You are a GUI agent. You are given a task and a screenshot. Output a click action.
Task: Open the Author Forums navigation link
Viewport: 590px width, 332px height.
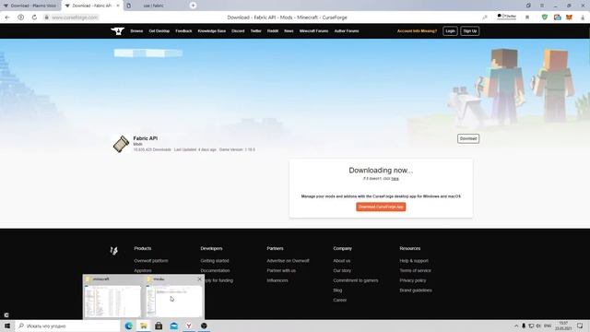tap(347, 31)
